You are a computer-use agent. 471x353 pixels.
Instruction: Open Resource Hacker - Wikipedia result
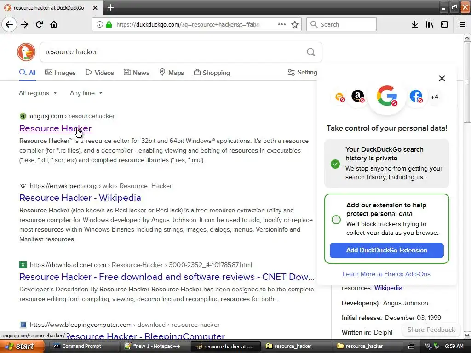[80, 198]
